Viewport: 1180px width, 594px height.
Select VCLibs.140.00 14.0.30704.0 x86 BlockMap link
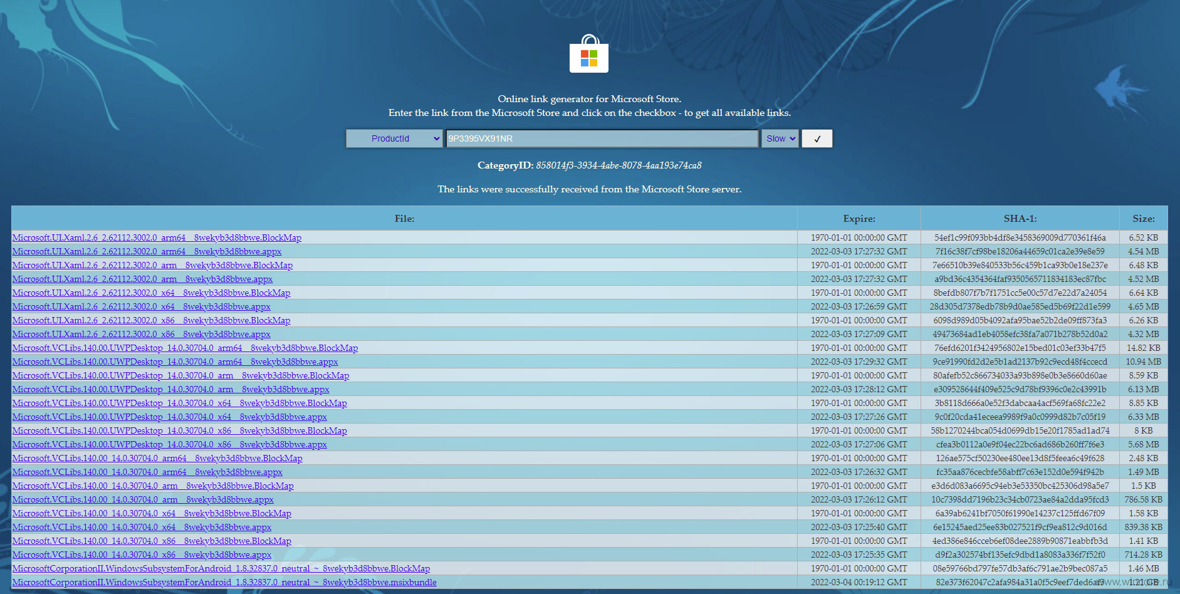coord(152,541)
